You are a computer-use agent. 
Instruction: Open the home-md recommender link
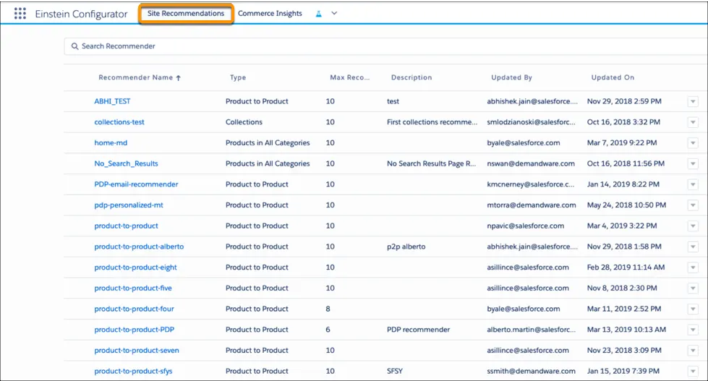click(111, 142)
